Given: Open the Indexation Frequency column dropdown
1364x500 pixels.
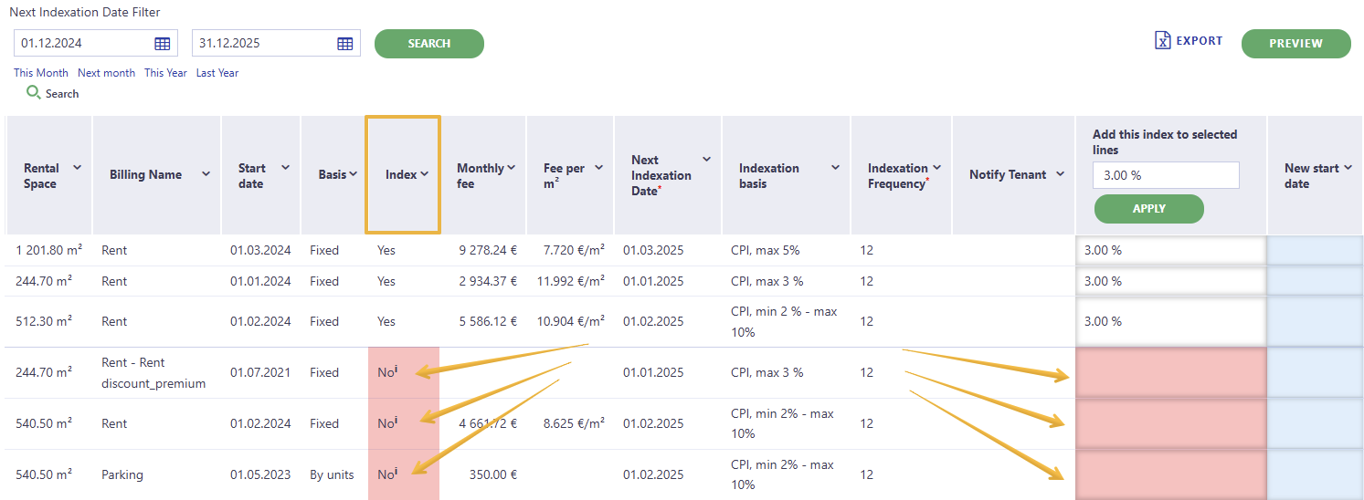Looking at the screenshot, I should pos(936,167).
